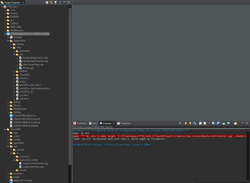Select syscalls.c file
The width and height of the screenshot is (250, 183).
(24, 95)
